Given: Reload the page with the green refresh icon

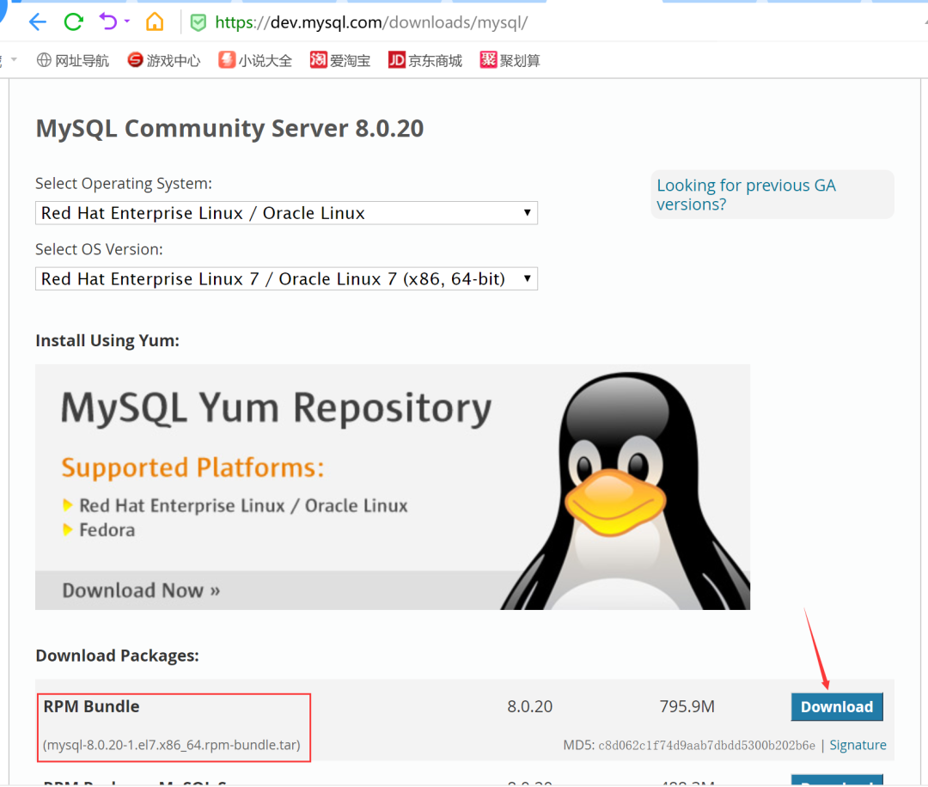Looking at the screenshot, I should pos(73,22).
